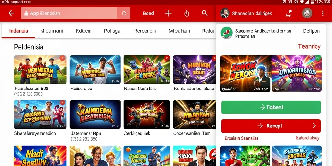Click the power icon in the toolbar
The height and width of the screenshot is (166, 332).
186,13
